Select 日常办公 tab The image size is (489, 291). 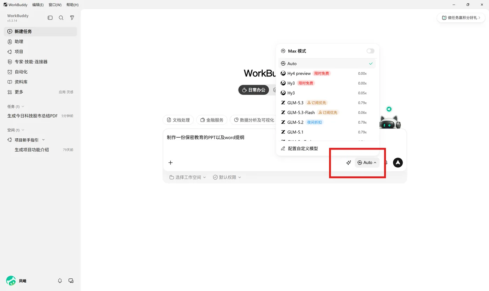[254, 90]
